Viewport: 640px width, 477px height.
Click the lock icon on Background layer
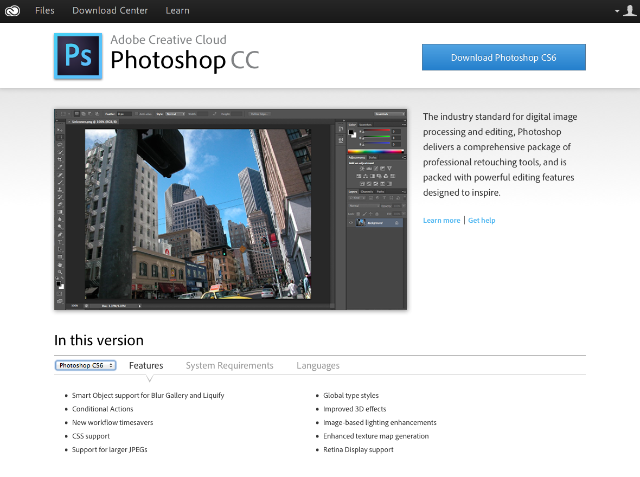[x=396, y=223]
